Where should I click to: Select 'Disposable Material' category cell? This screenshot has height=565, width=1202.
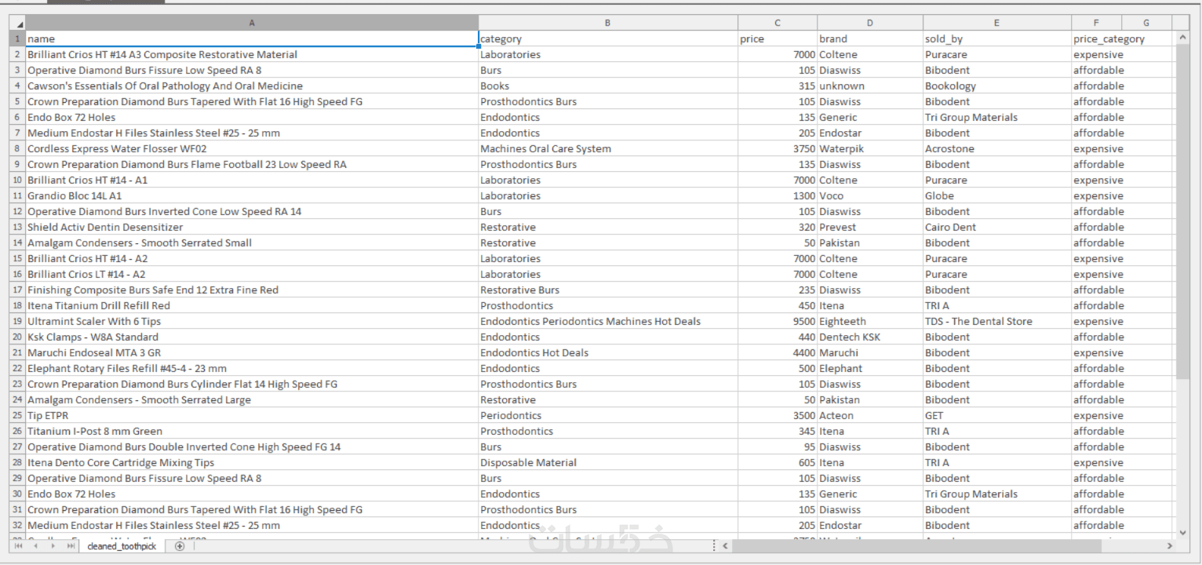coord(608,462)
